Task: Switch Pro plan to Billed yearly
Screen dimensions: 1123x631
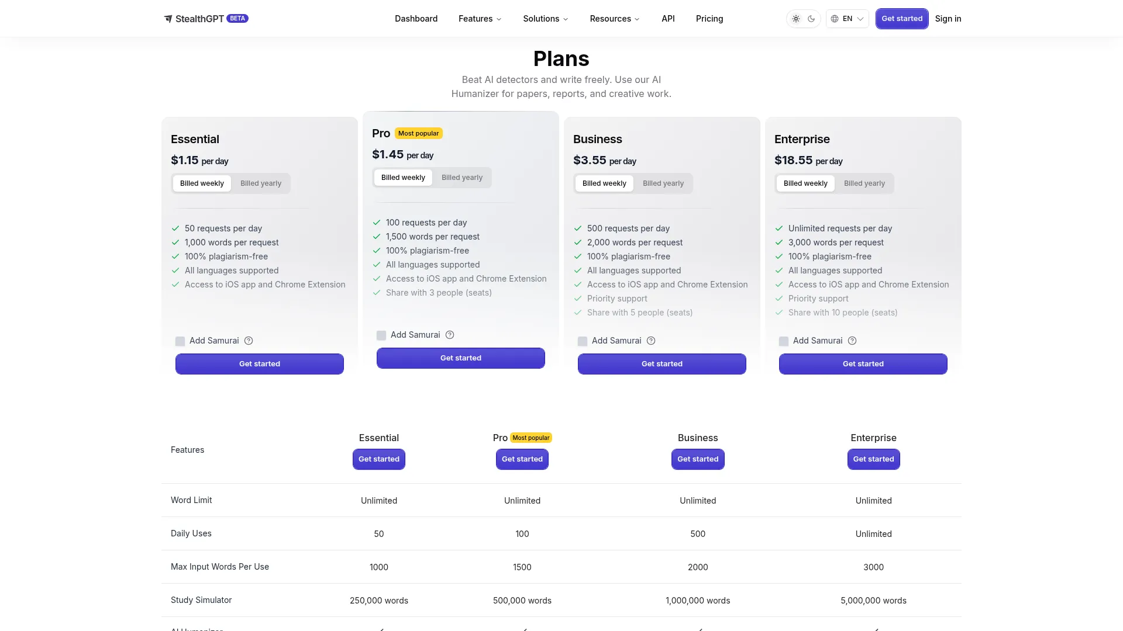Action: point(462,177)
